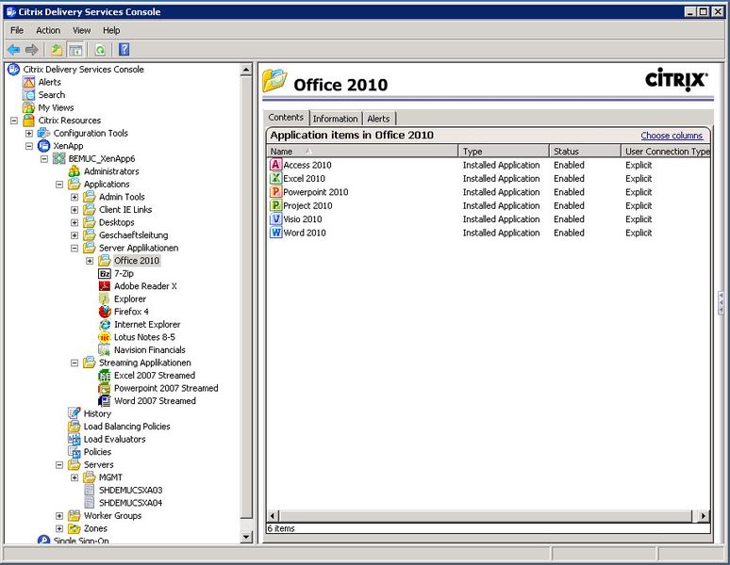Click the Excel 2007 Streamed icon
This screenshot has width=730, height=565.
[x=105, y=376]
